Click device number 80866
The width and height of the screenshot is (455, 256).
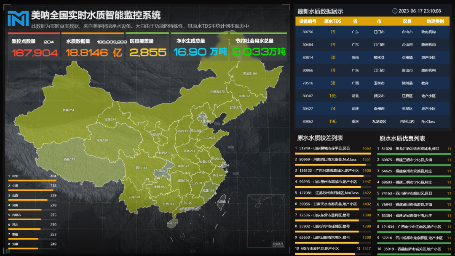pos(308,70)
